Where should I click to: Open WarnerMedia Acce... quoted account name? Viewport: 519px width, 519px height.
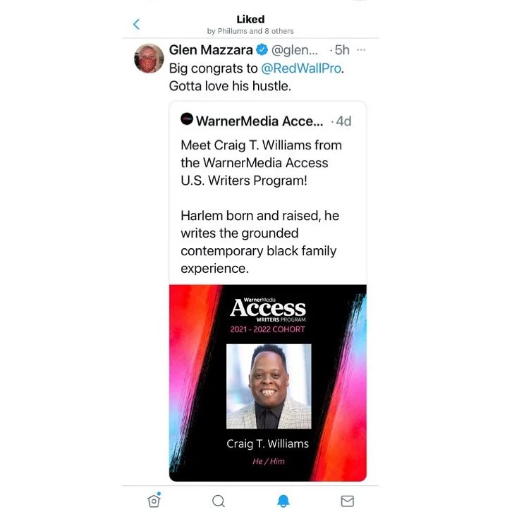[x=259, y=121]
